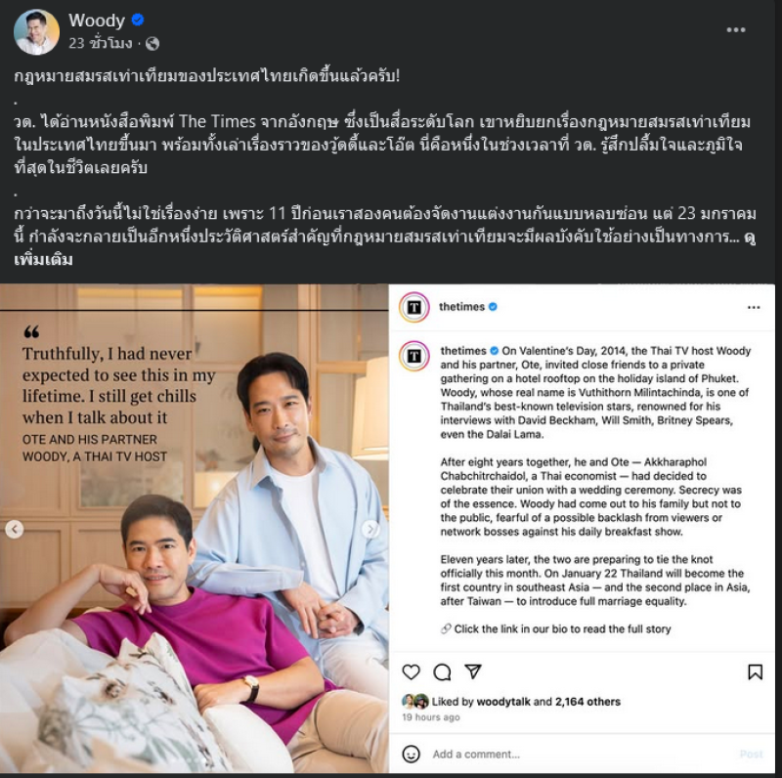
Task: Share the post via paper plane icon
Action: click(473, 671)
